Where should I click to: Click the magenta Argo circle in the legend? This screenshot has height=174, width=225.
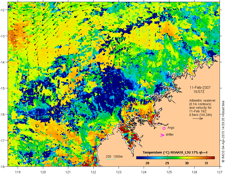pyautogui.click(x=164, y=128)
